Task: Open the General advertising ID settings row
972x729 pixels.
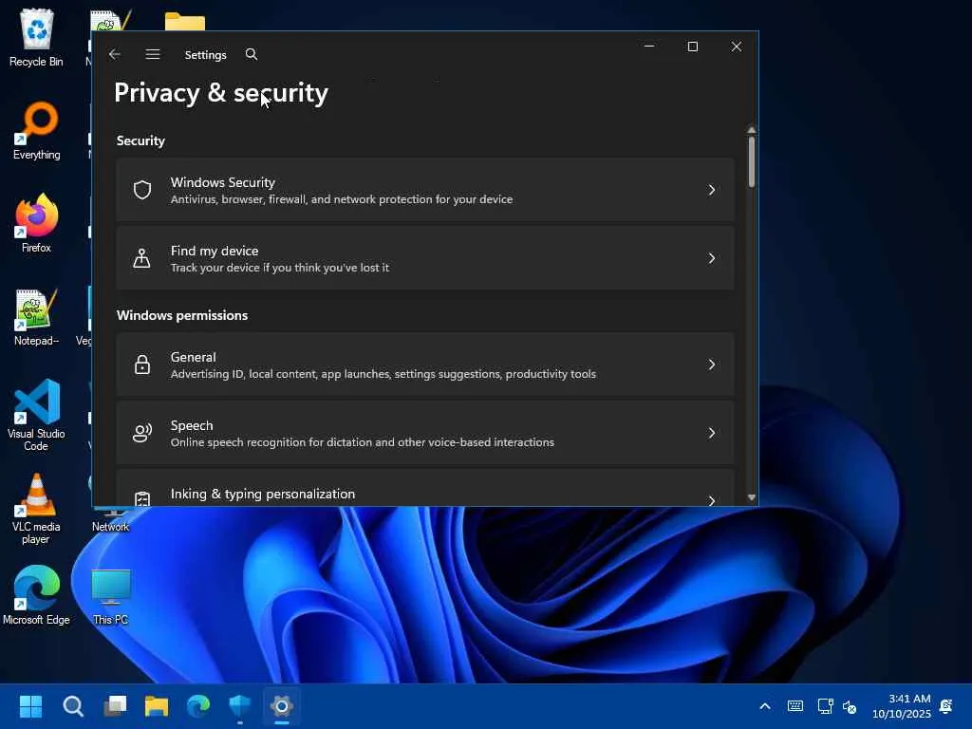Action: click(425, 364)
